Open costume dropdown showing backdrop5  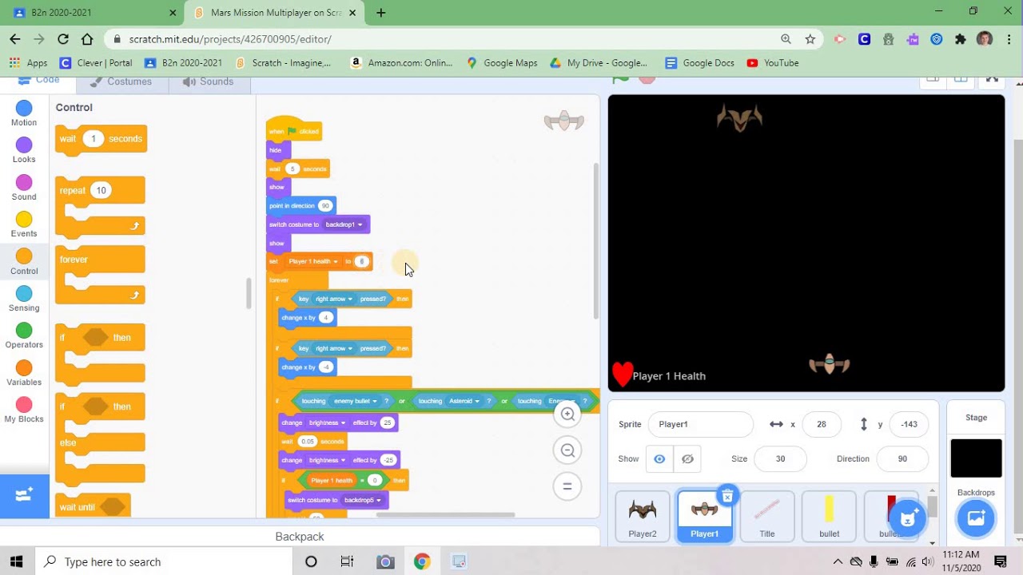[362, 500]
